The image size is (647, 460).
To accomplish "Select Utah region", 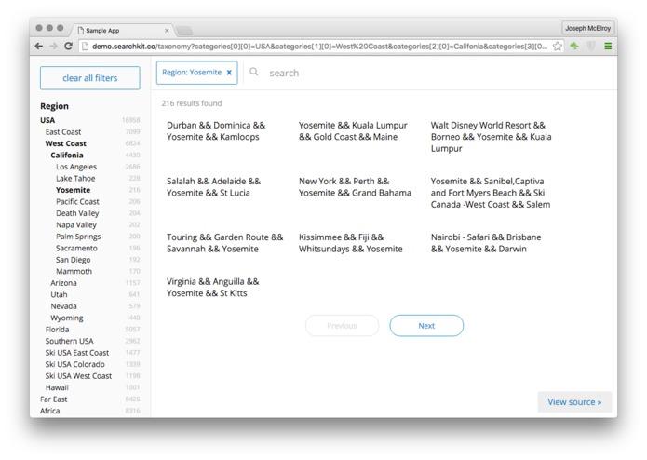I will pyautogui.click(x=59, y=294).
